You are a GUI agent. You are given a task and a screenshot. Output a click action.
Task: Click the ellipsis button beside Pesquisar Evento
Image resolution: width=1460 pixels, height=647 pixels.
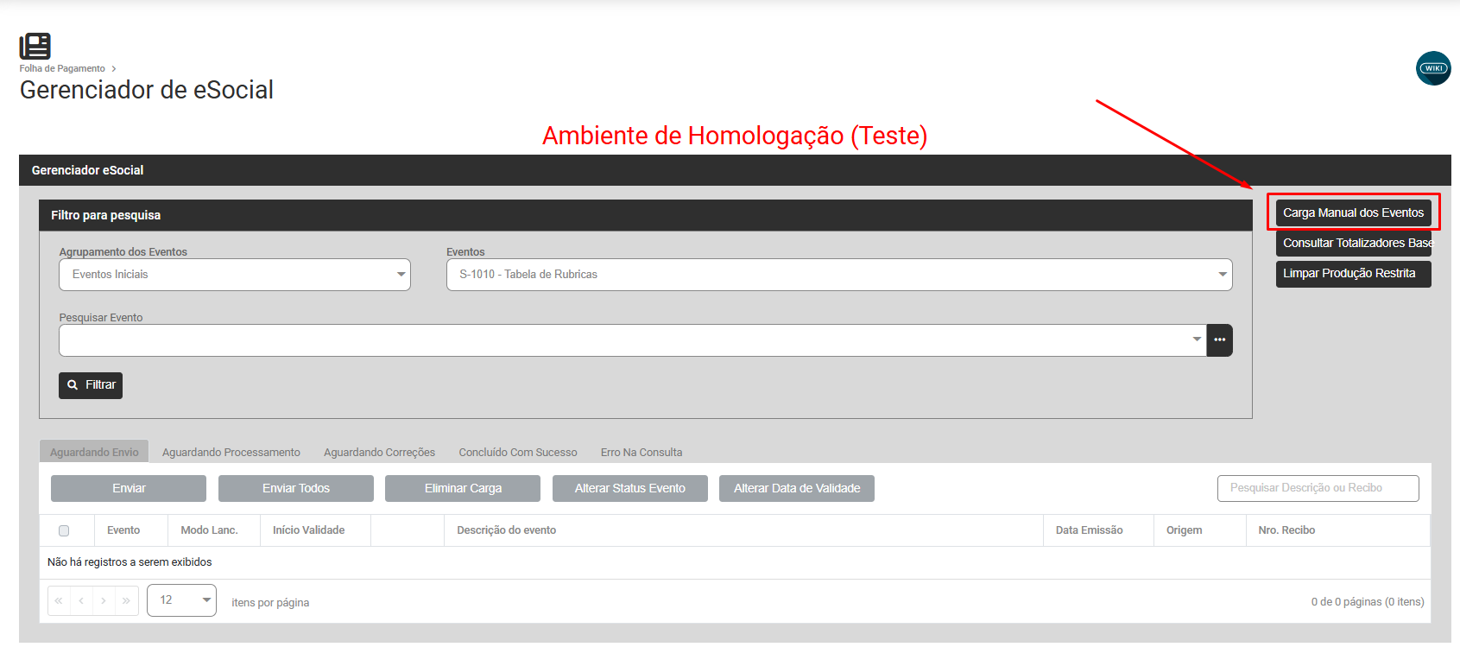tap(1219, 340)
